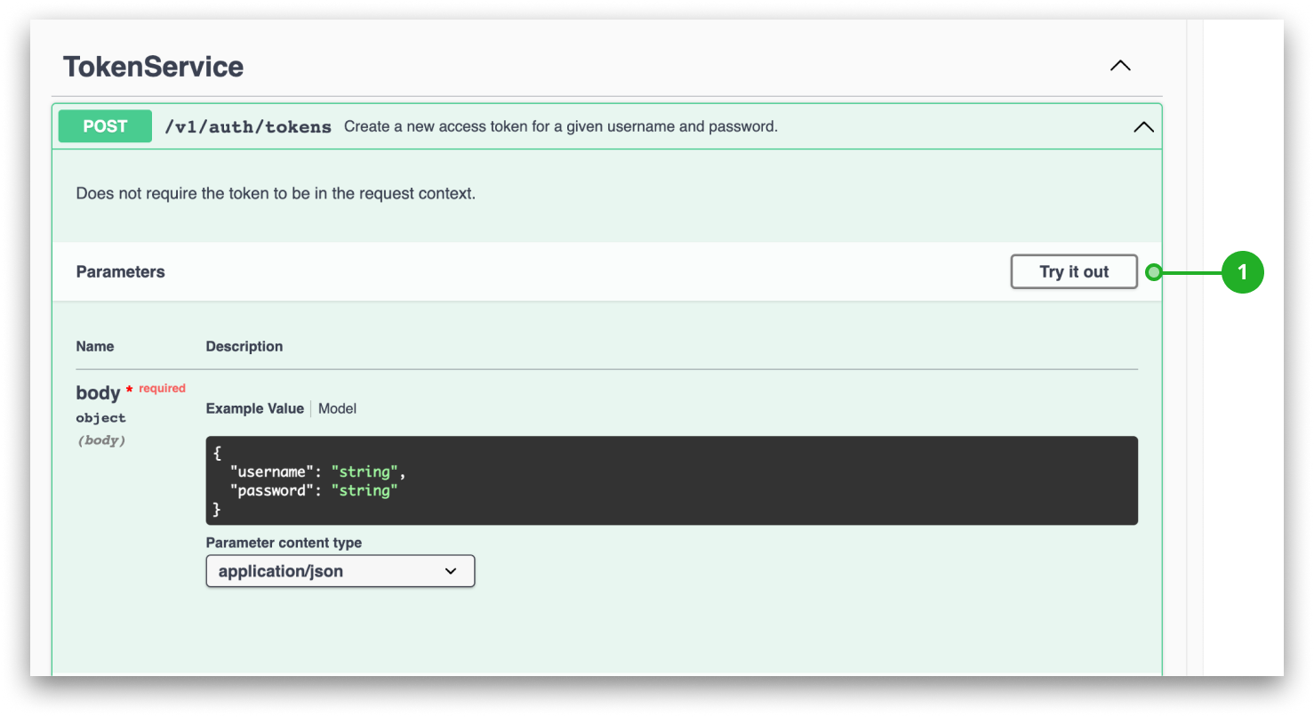Viewport: 1314px width, 717px height.
Task: Click the body parameter name
Action: [97, 392]
